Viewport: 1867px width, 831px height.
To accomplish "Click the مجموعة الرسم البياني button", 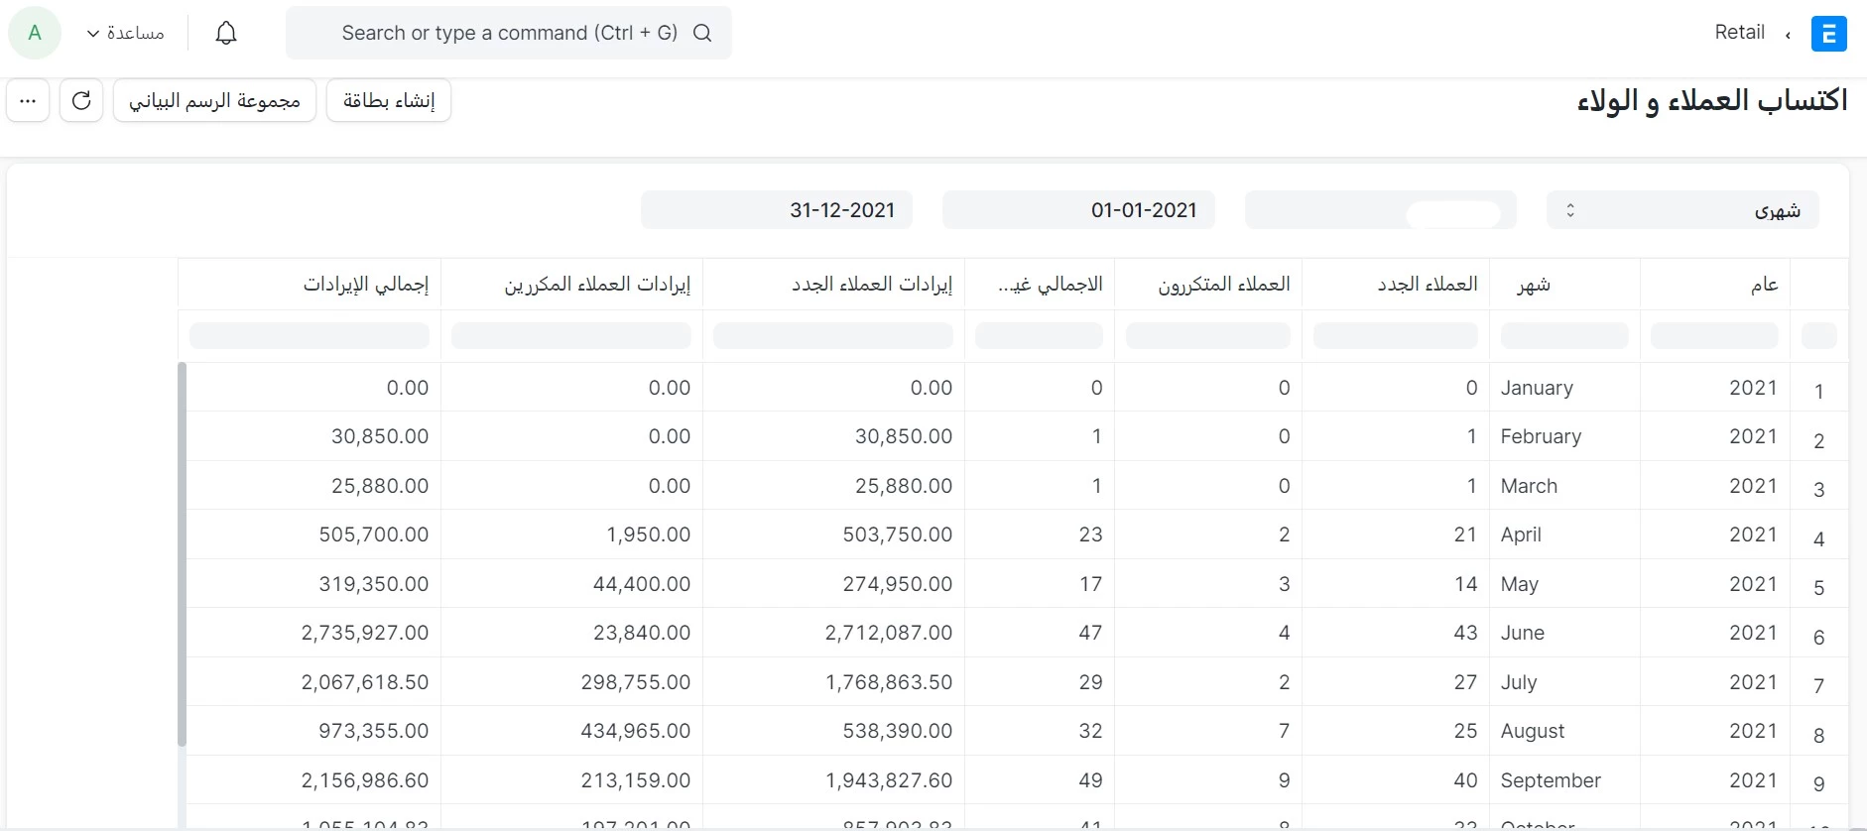I will click(214, 100).
